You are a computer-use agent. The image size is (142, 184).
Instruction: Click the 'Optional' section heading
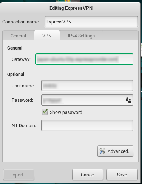click(15, 75)
